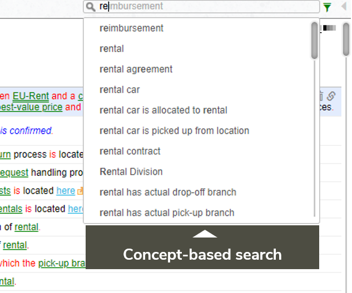This screenshot has height=293, width=352.
Task: Select 'reimbursement' from the suggestions
Action: (x=131, y=28)
